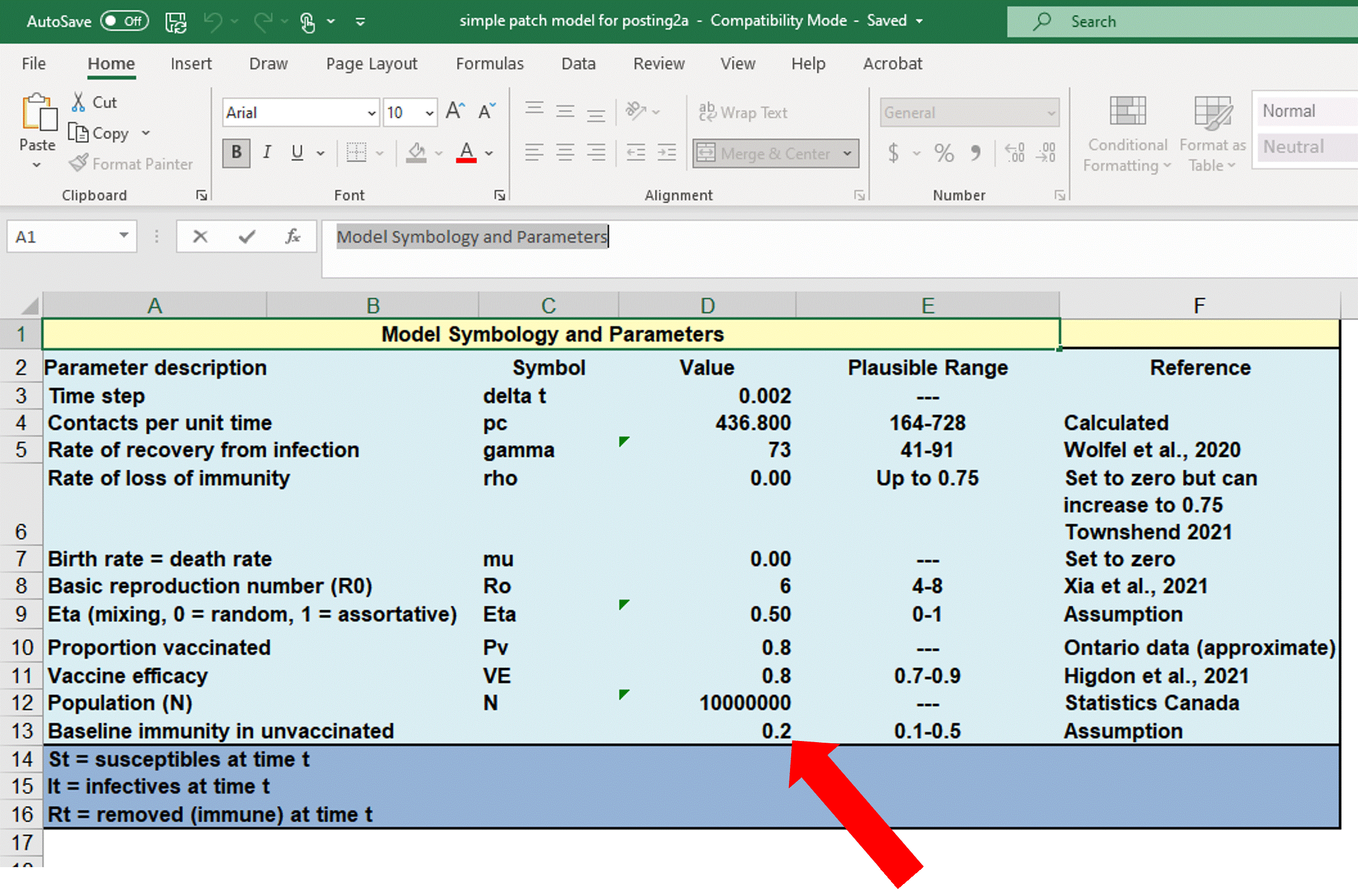Click the Cut scissors icon

click(x=78, y=102)
